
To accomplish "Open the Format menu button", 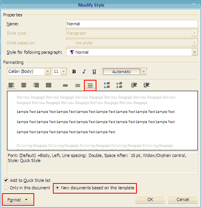I will (x=18, y=199).
